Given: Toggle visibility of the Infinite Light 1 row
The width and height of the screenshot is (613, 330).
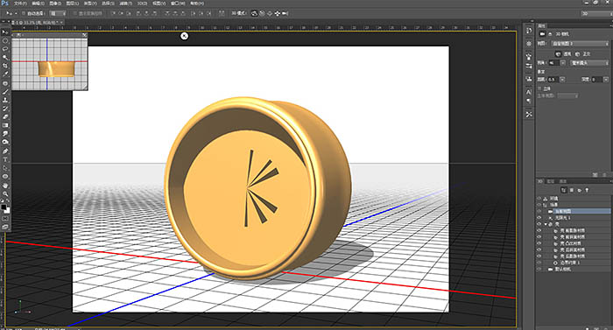Looking at the screenshot, I should click(539, 218).
